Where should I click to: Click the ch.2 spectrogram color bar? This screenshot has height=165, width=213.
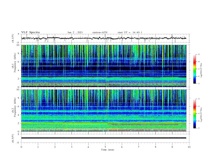195,114
